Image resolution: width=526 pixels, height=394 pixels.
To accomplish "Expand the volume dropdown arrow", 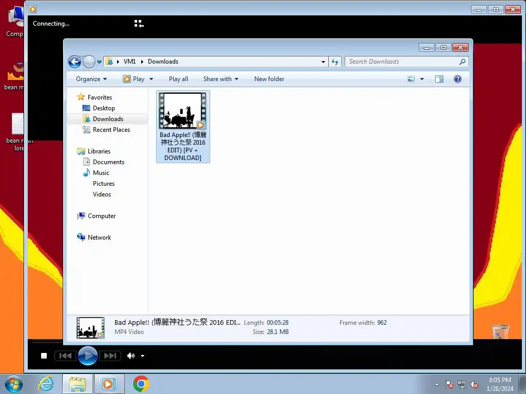I will click(x=143, y=356).
